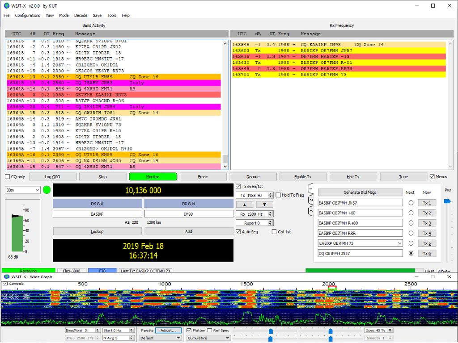Click the Lookup button
The width and height of the screenshot is (458, 343).
(97, 232)
